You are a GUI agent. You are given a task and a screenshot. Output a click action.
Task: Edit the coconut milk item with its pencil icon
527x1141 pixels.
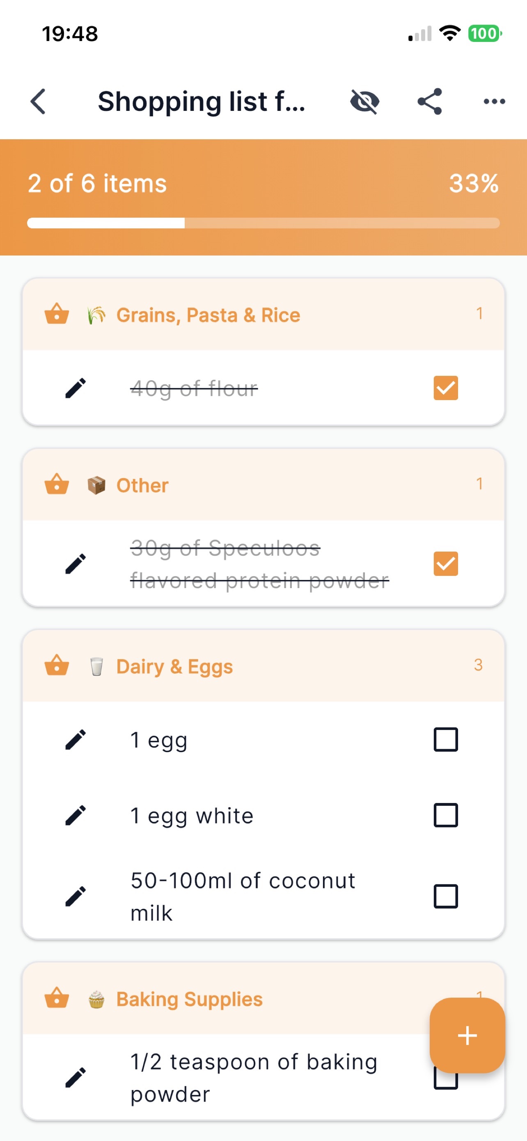[x=76, y=897]
